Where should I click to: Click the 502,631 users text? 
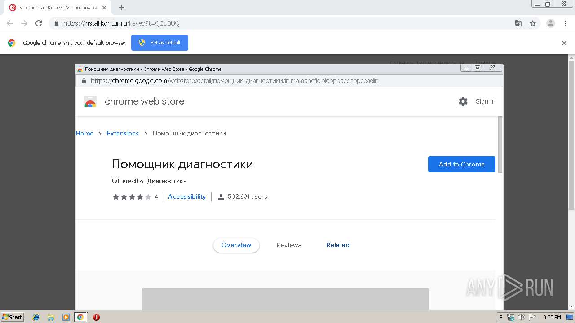pos(248,196)
